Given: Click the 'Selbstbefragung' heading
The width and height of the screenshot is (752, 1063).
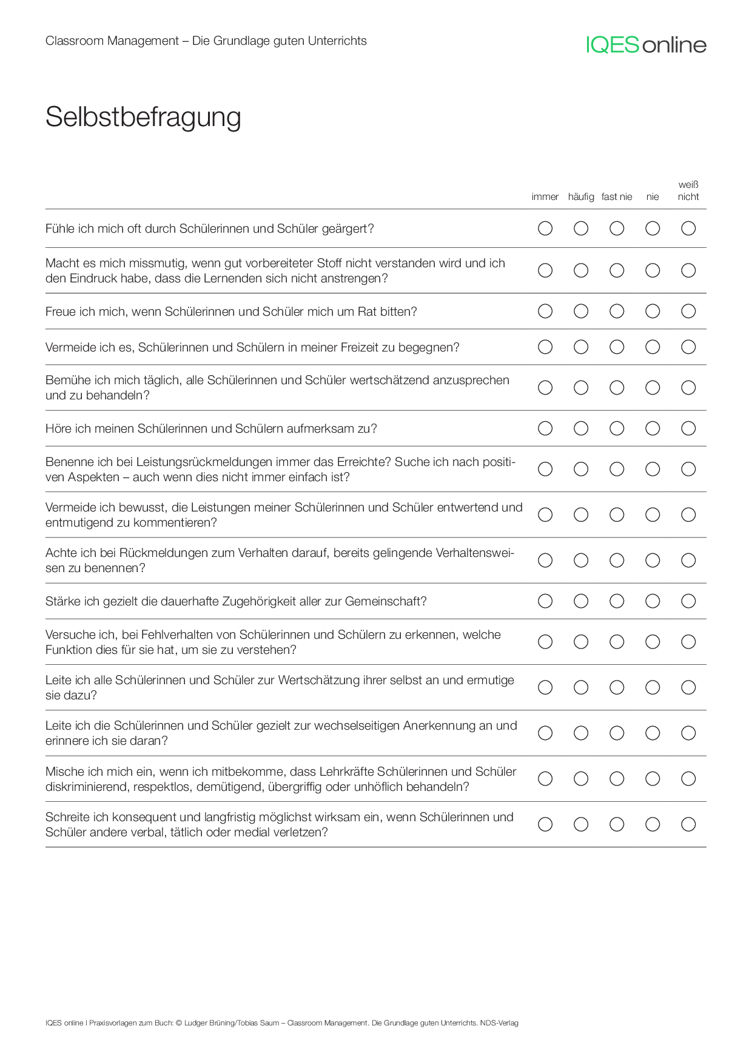Looking at the screenshot, I should click(143, 117).
